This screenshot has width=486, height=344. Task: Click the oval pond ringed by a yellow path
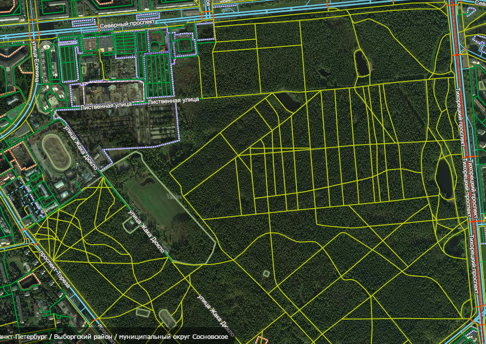click(361, 63)
